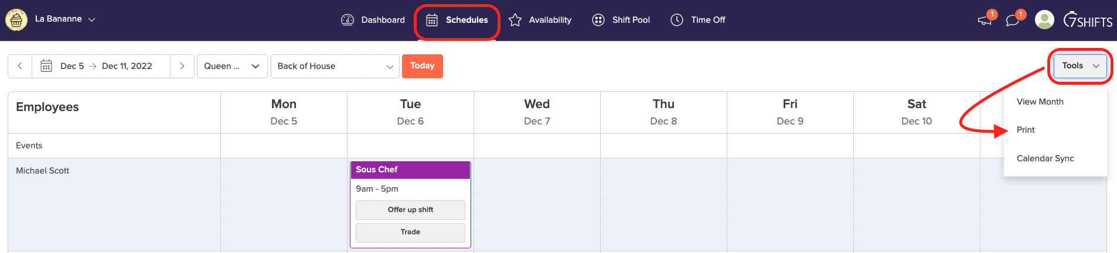This screenshot has height=253, width=1117.
Task: Choose Calendar Sync menu option
Action: coord(1045,158)
